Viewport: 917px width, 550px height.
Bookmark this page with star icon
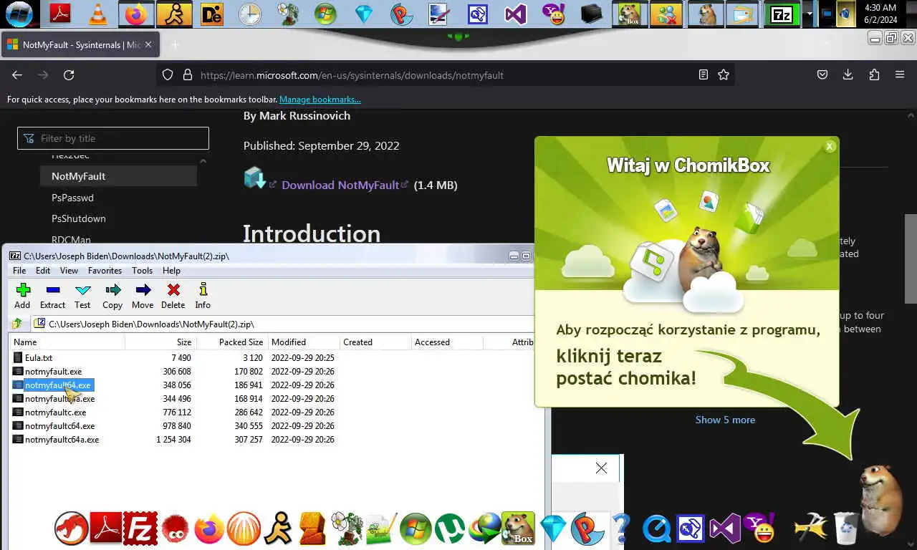coord(724,74)
